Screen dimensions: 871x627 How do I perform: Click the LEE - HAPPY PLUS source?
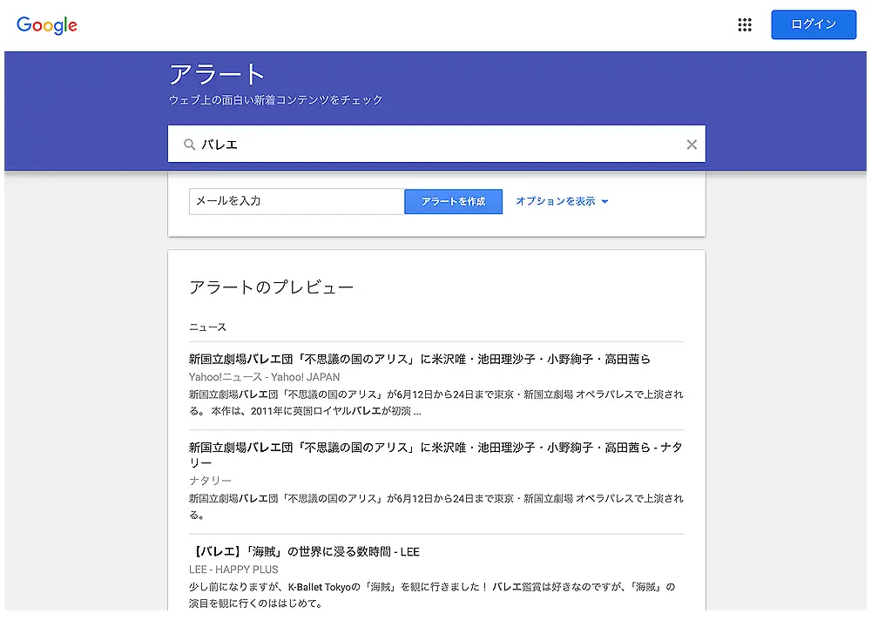[233, 570]
